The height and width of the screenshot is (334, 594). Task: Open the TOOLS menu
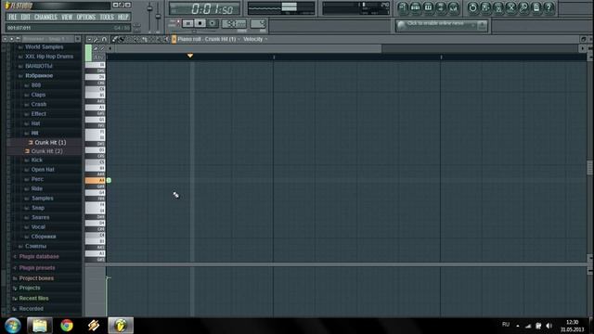(107, 17)
